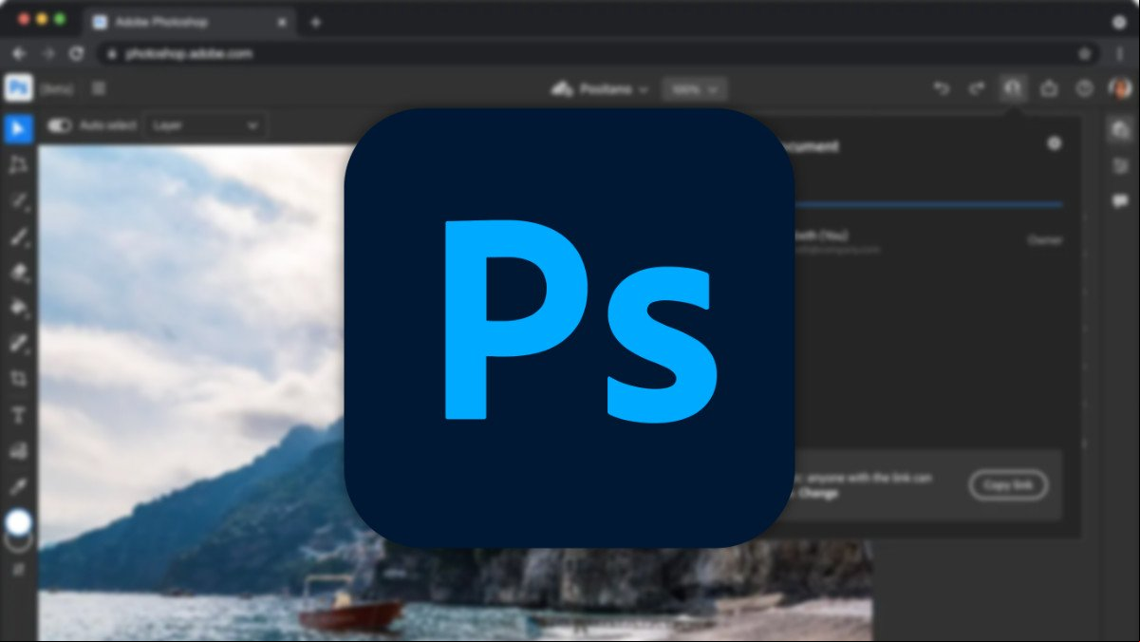Viewport: 1140px width, 642px height.
Task: Click the swap colors icon under swatches
Action: [18, 570]
